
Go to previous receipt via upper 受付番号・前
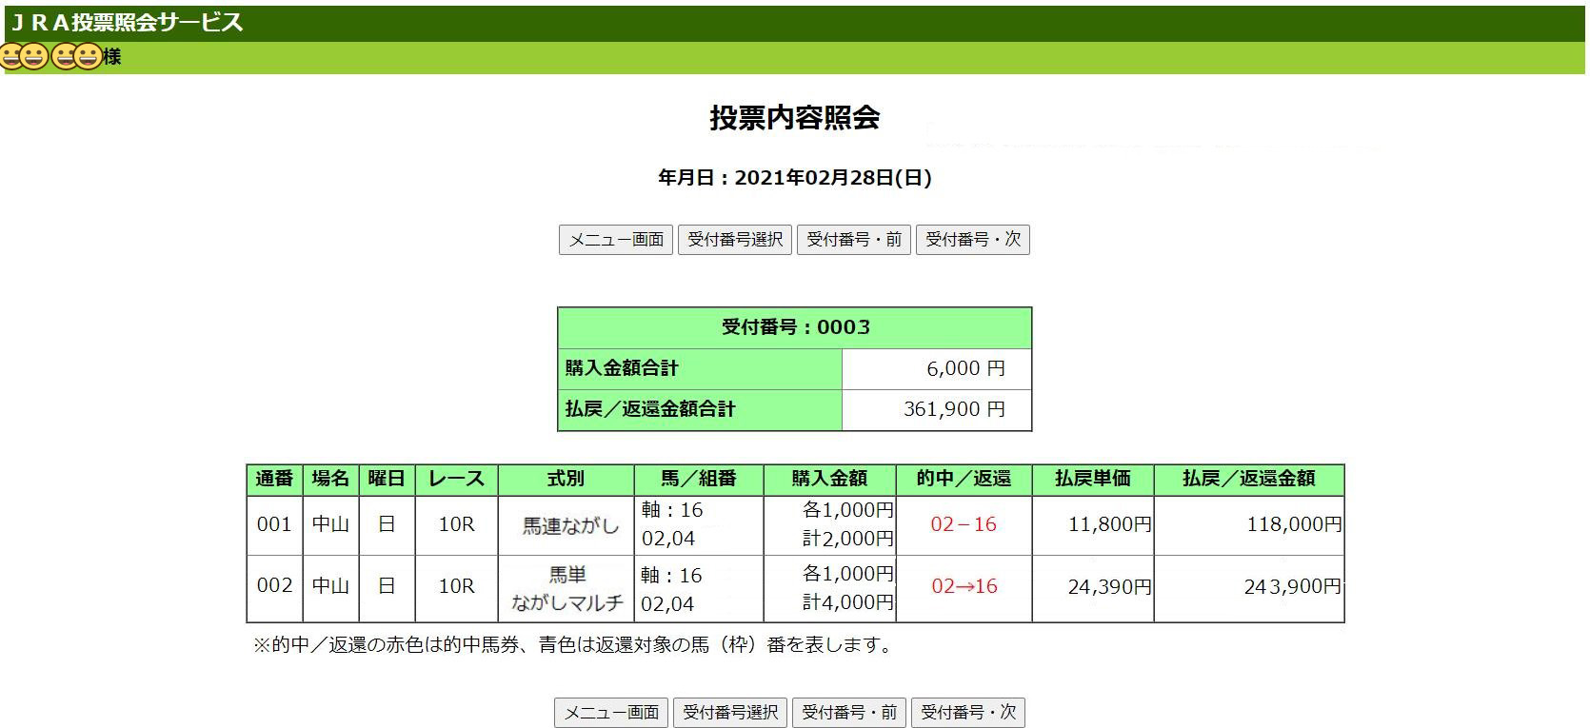(x=854, y=240)
